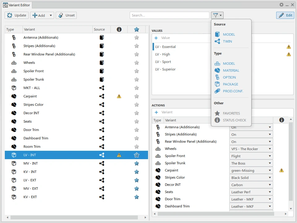Viewport: 297px width, 223px height.
Task: Filter by Source TWIN
Action: tap(223, 41)
